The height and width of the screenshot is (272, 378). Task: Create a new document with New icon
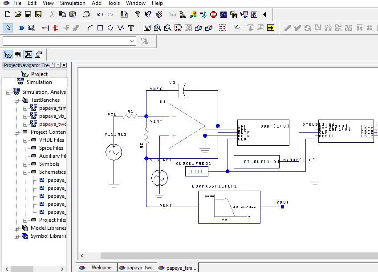(8, 14)
